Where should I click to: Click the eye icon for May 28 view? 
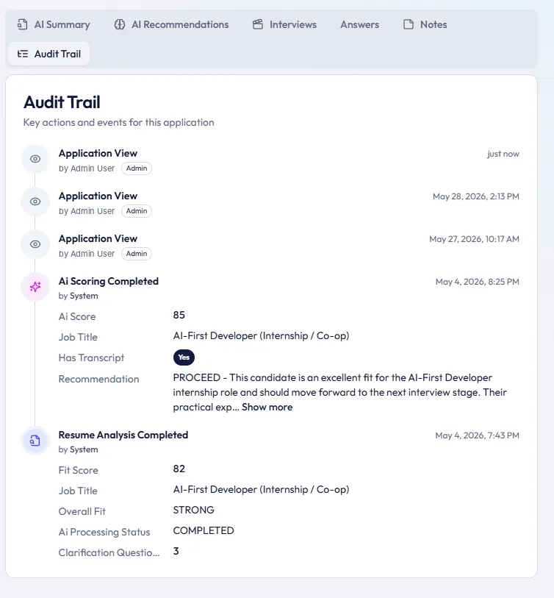point(35,202)
